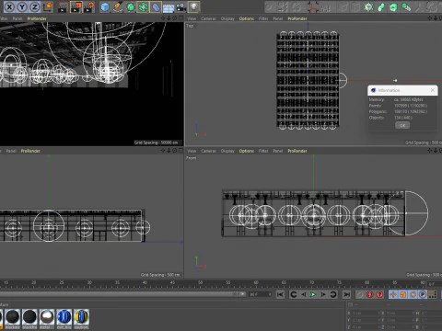The image size is (442, 331).
Task: Add a Cube primitive object
Action: [105, 6]
